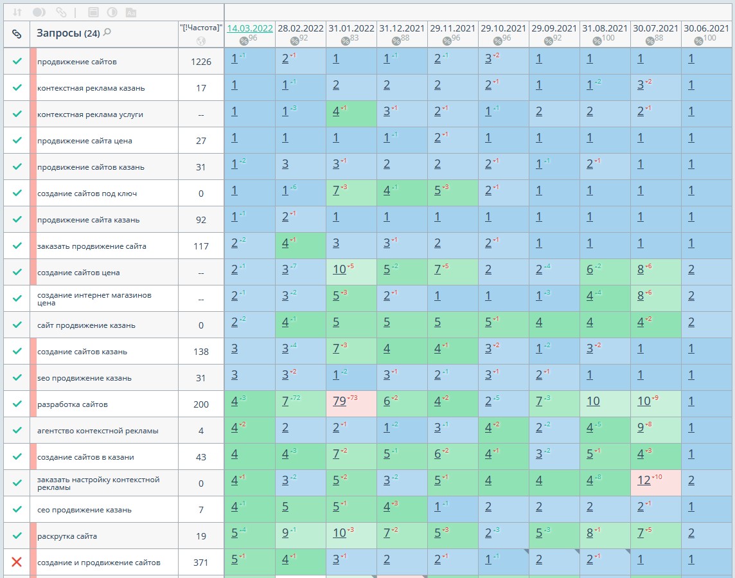Click the half-filled contrast circle icon

112,12
